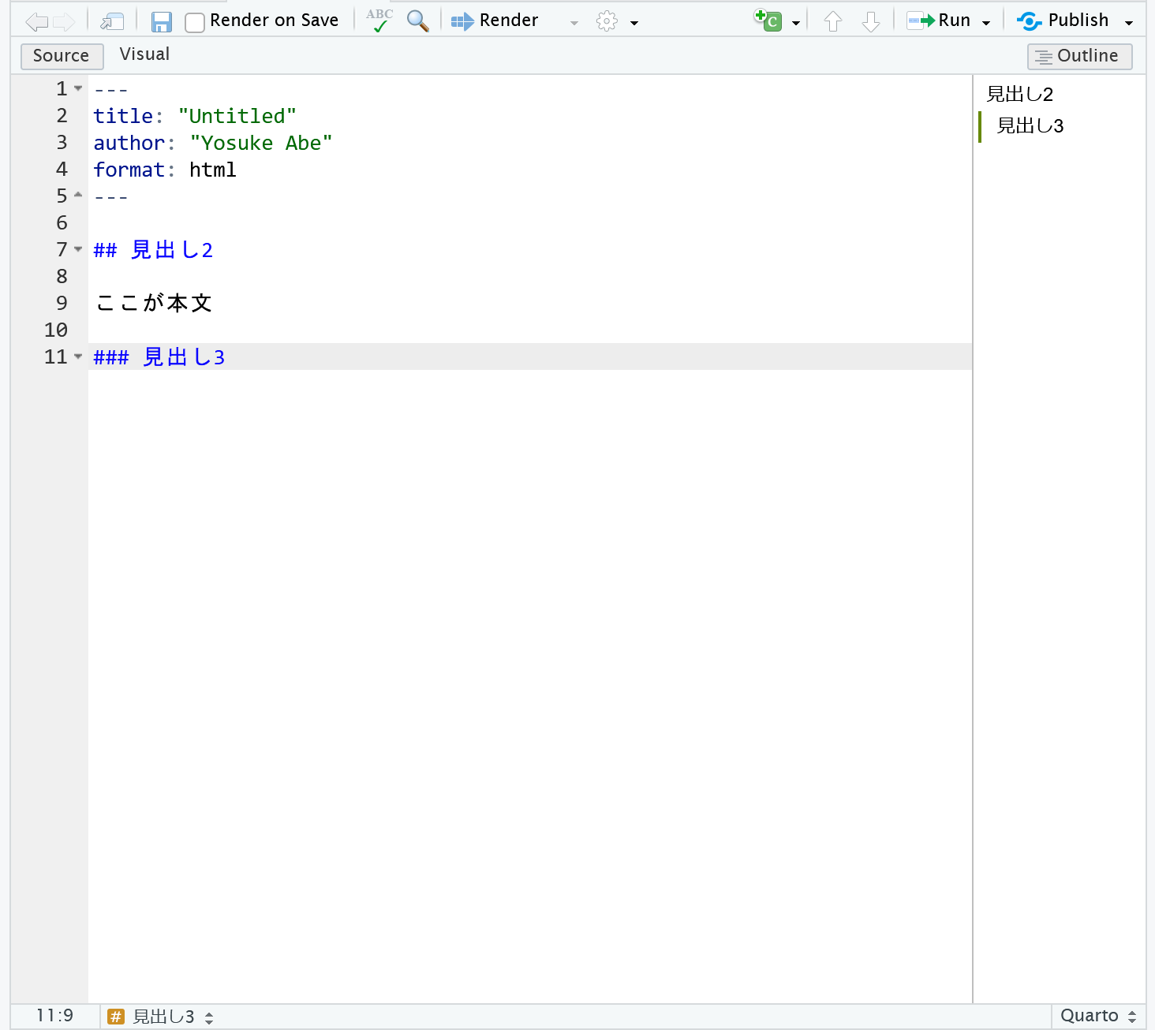Open Find and Replace magnifier
Screen dimensions: 1155x1030
417,21
